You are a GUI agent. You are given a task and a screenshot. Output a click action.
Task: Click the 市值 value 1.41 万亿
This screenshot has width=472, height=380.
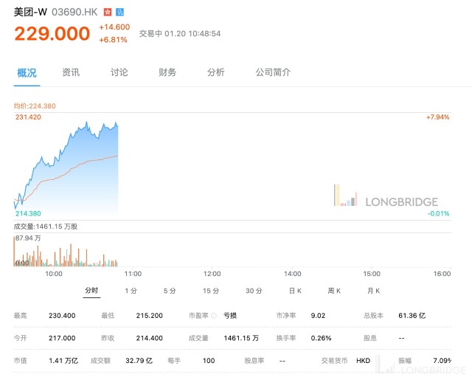(63, 361)
